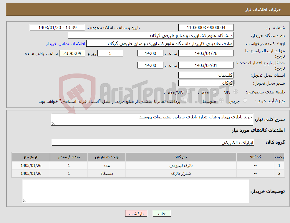
Task: Click the resize handle of buyer notes textarea
Action: click(x=24, y=201)
